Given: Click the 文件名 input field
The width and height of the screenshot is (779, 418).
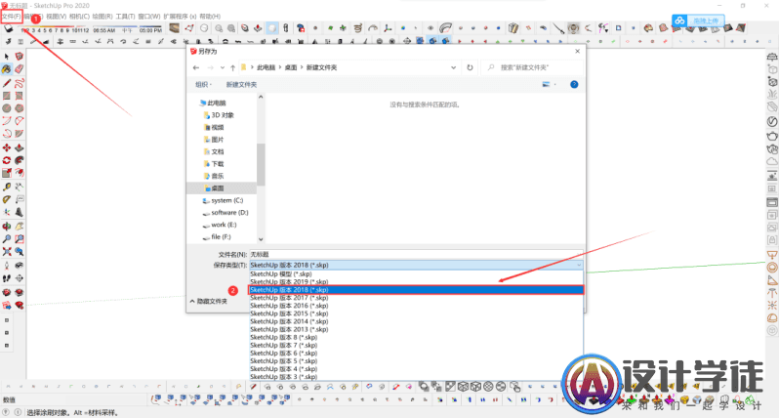Looking at the screenshot, I should (416, 254).
